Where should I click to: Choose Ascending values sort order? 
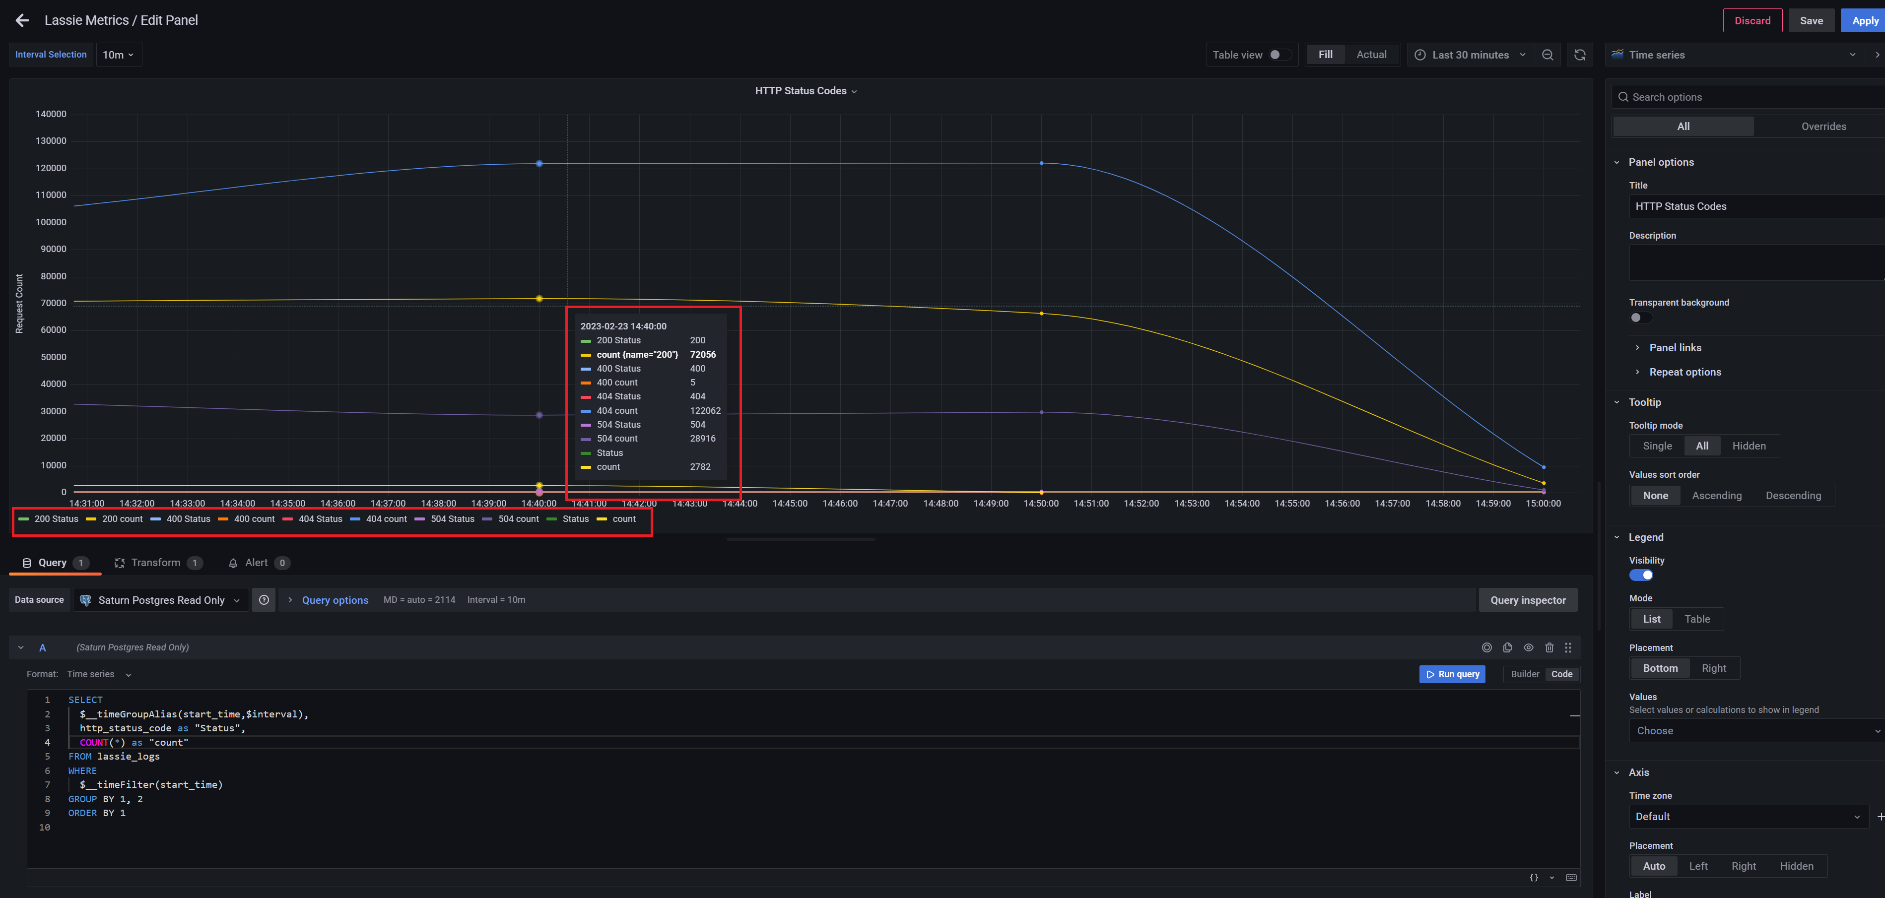coord(1716,496)
